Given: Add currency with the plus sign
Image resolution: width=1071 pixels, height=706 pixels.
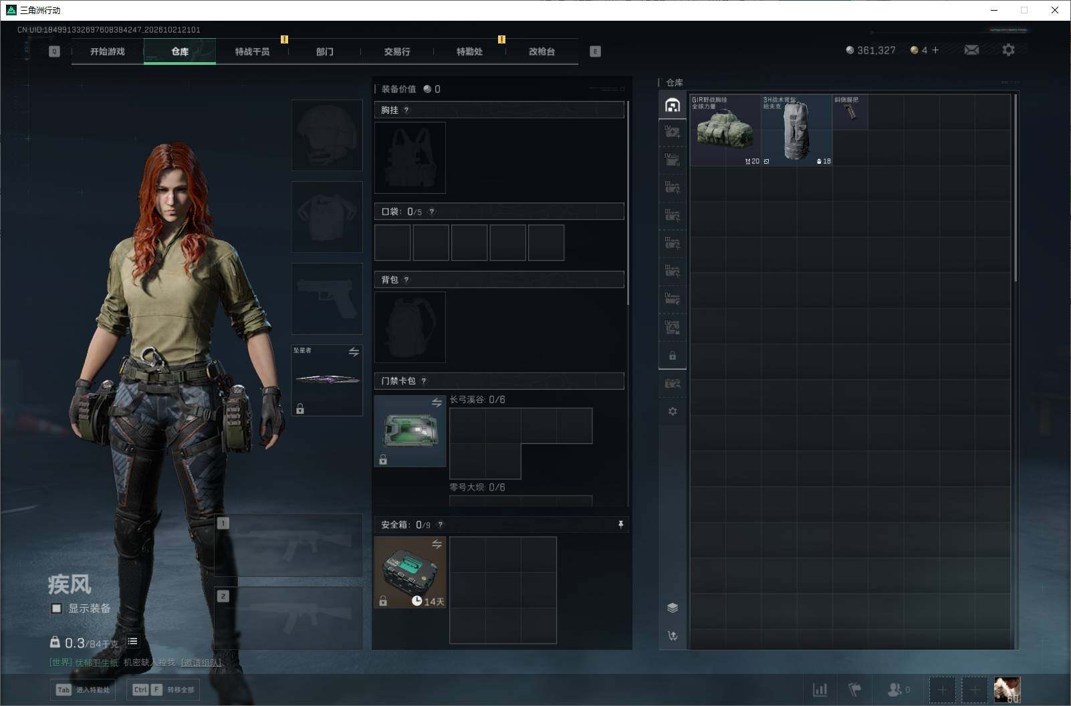Looking at the screenshot, I should coord(935,50).
